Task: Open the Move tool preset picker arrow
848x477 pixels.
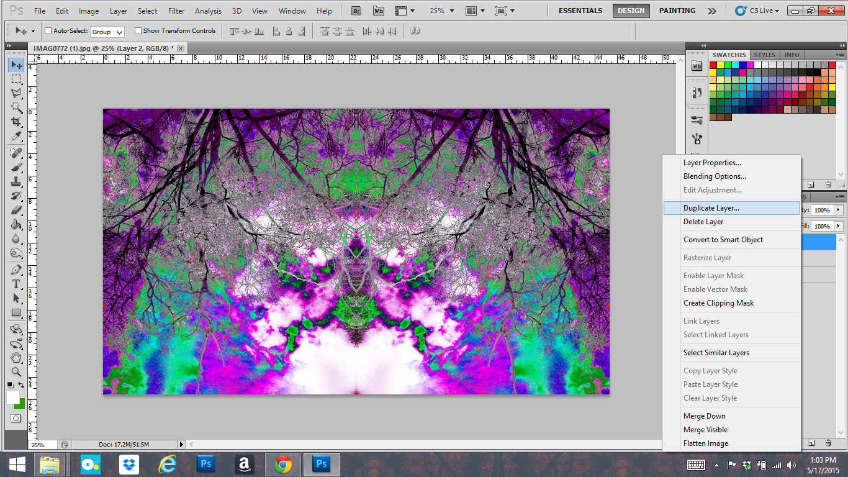Action: tap(33, 32)
